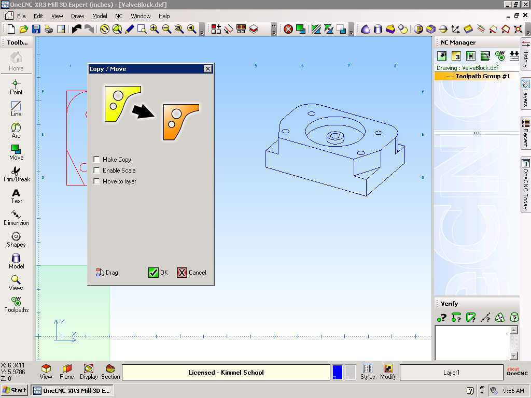Image resolution: width=531 pixels, height=398 pixels.
Task: Switch to the History side tab
Action: coord(526,55)
